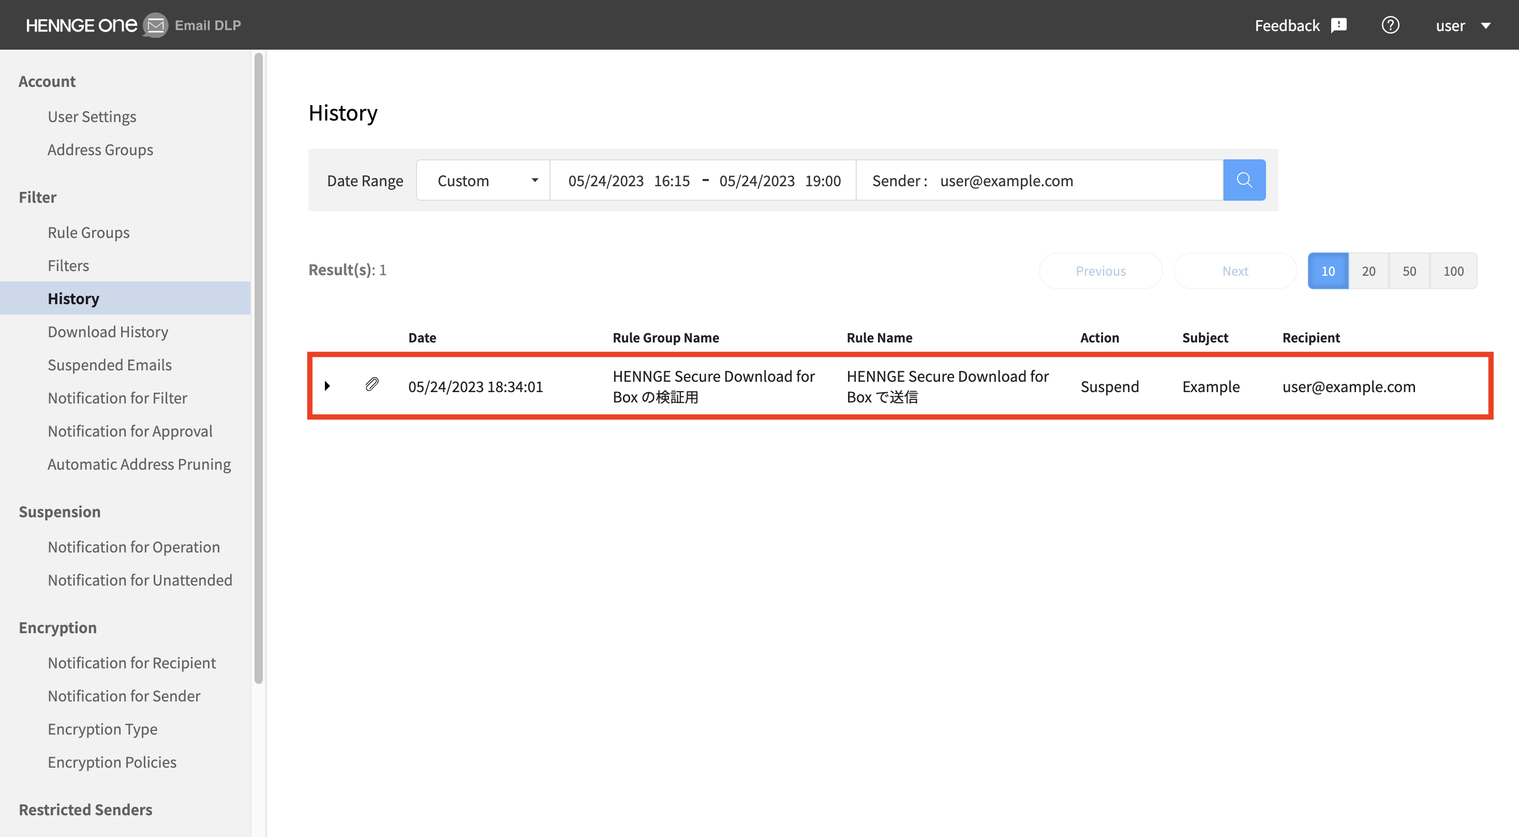This screenshot has width=1519, height=837.
Task: Click the Email DLP envelope logo icon
Action: [155, 25]
